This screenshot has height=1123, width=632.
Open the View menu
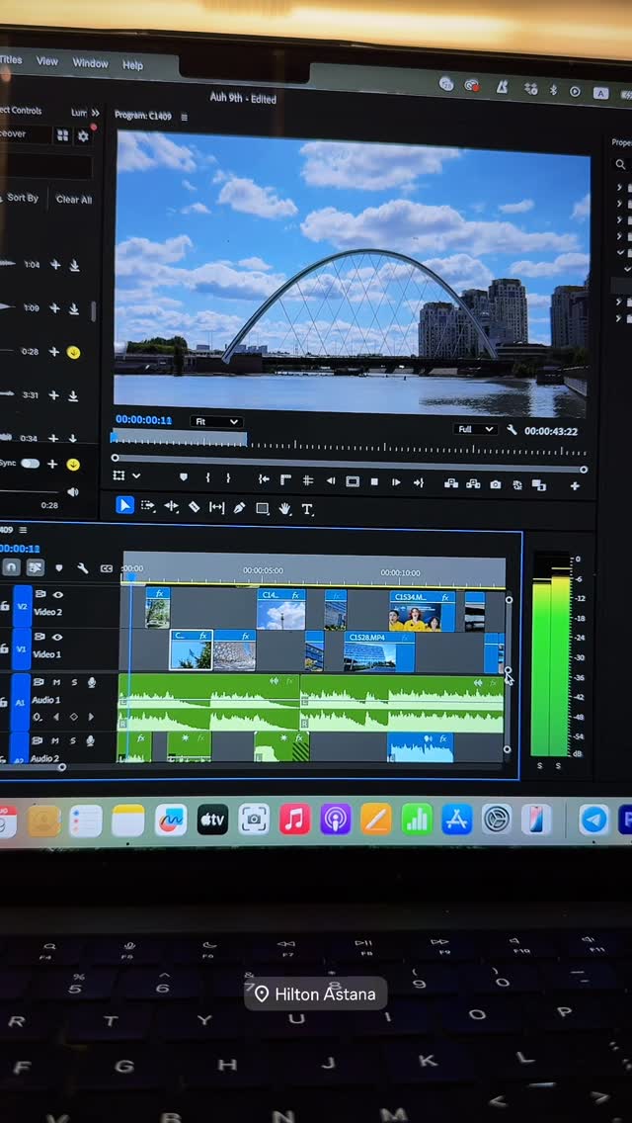click(47, 61)
